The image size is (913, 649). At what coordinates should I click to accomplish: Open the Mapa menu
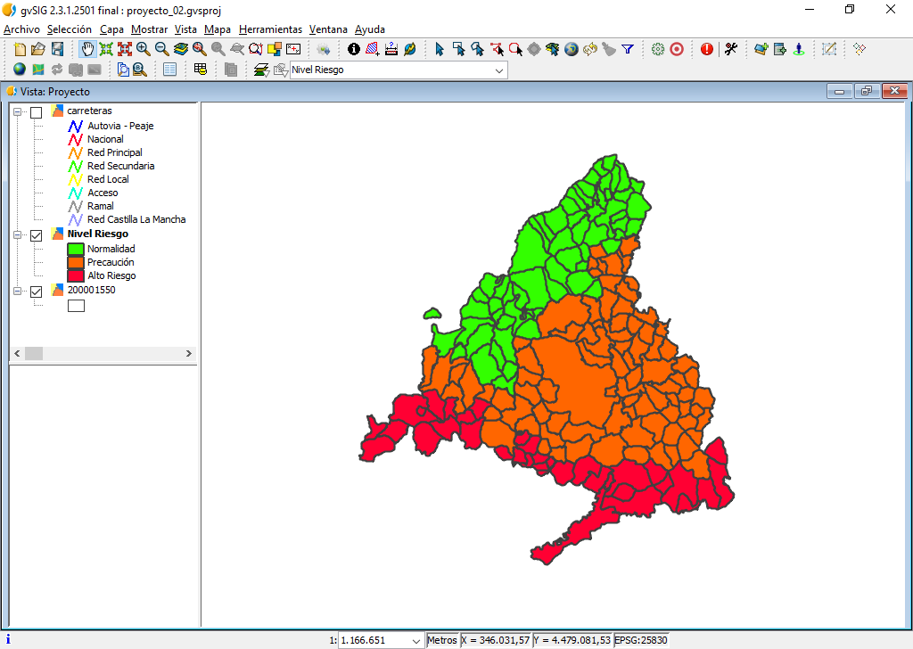coord(218,29)
